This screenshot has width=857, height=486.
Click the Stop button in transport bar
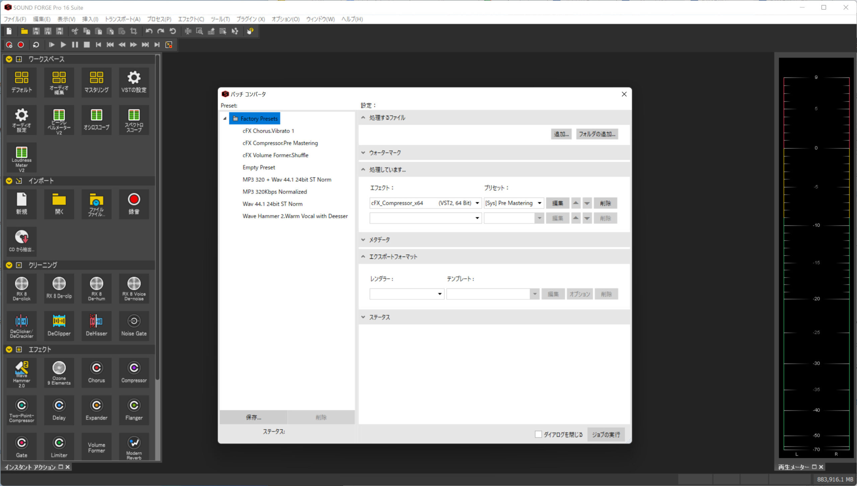click(87, 45)
